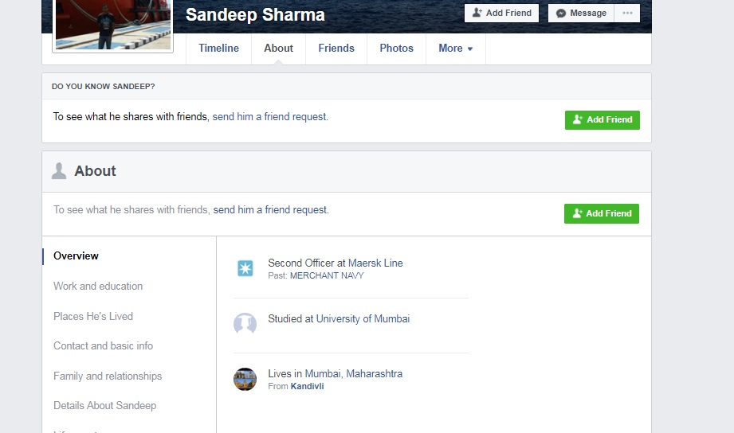Screen dimensions: 734x433
Task: Follow the Maersk Line link
Action: pyautogui.click(x=375, y=263)
